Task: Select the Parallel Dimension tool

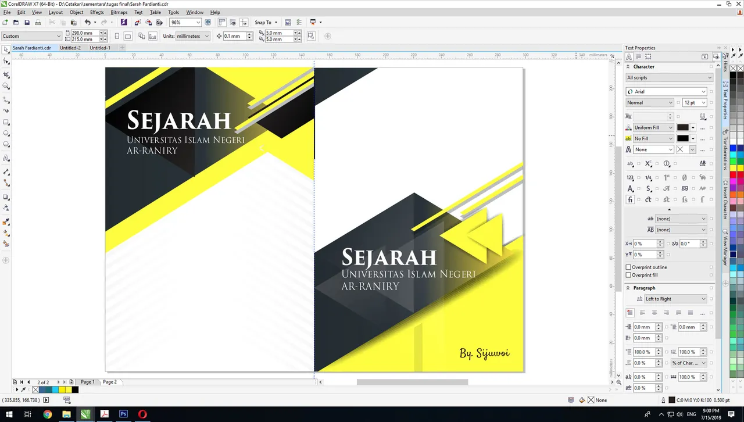Action: tap(6, 172)
